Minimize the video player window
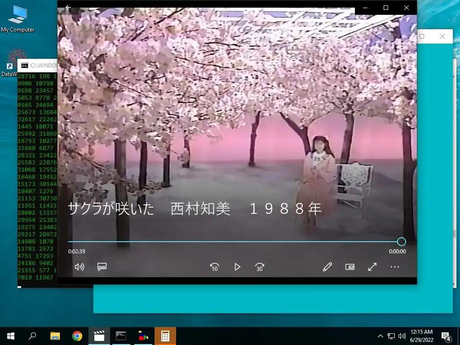This screenshot has width=460, height=345. pos(365,8)
